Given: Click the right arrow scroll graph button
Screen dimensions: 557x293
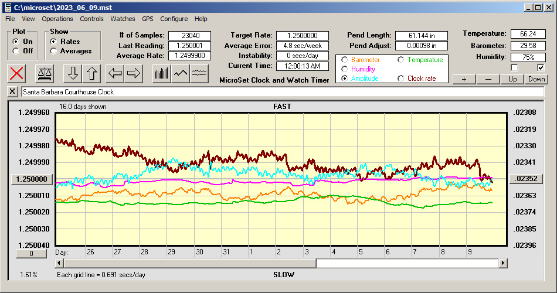Looking at the screenshot, I should point(134,73).
